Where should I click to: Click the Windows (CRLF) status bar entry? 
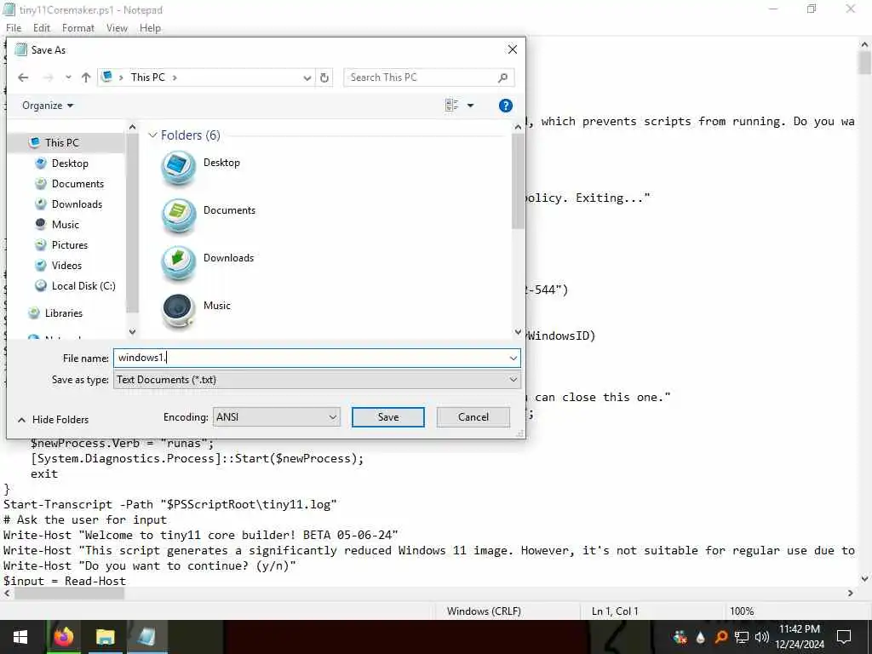coord(484,611)
